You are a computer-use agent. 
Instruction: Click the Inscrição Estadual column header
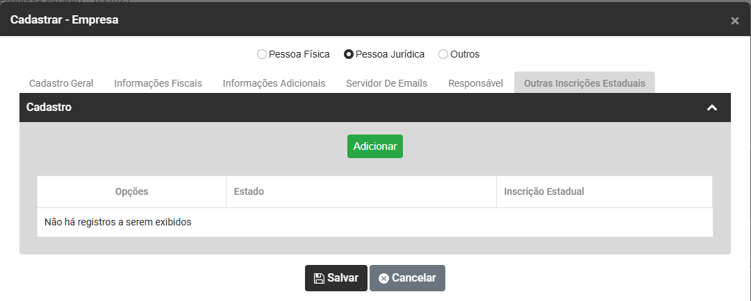[x=544, y=191]
